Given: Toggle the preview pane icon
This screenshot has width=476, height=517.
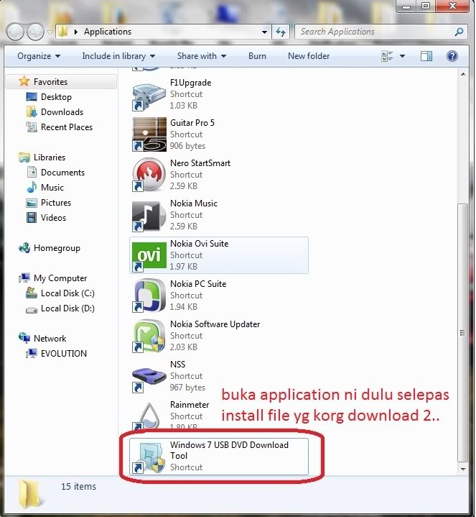Looking at the screenshot, I should pyautogui.click(x=426, y=56).
